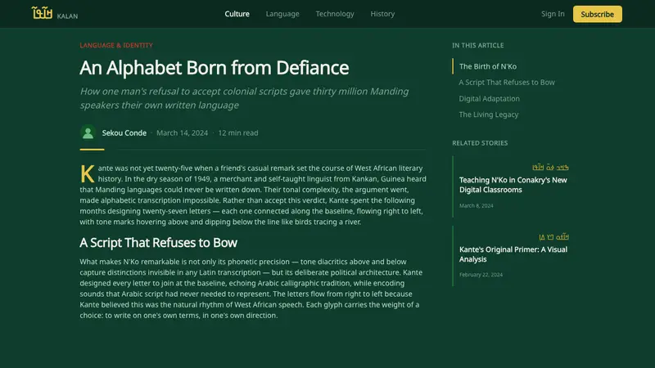Click the N'Ko script text above Teaching N'Ko story

[x=550, y=168]
